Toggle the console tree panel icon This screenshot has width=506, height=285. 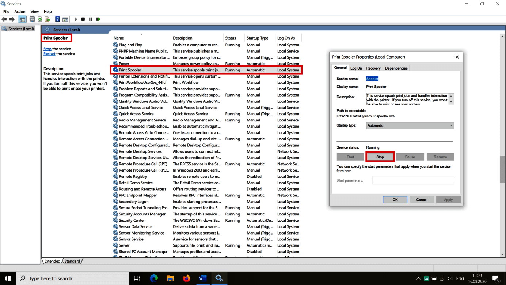coord(22,19)
